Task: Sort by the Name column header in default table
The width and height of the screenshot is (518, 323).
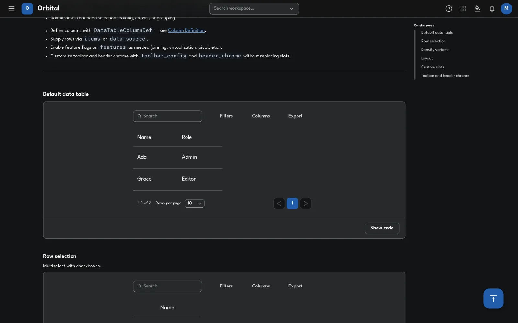Action: [x=144, y=137]
